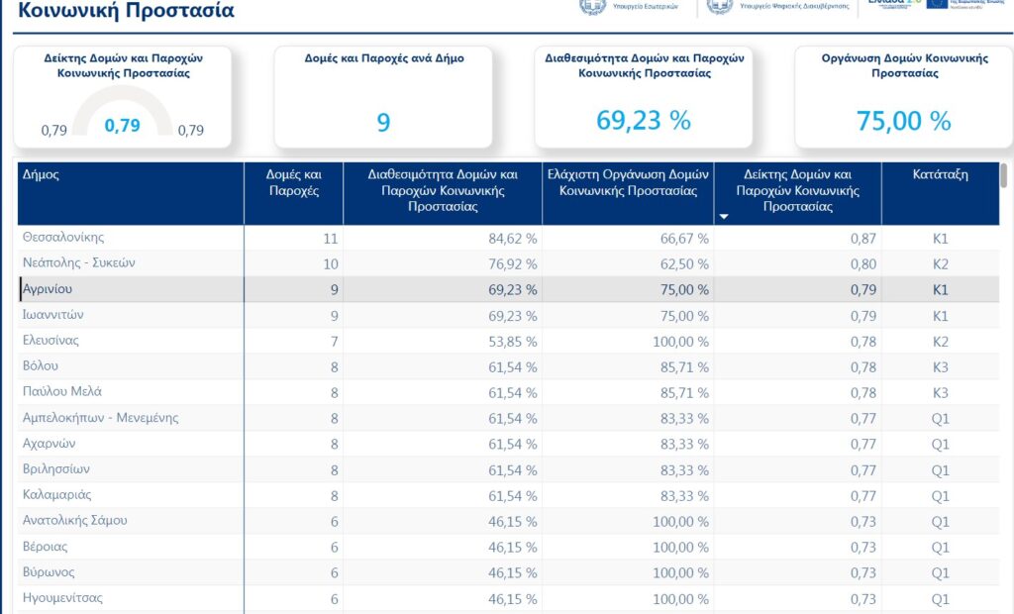Viewport: 1014px width, 614px height.
Task: Sort by Διαθεσιμότητα Δομών column header in table
Action: coord(443,190)
